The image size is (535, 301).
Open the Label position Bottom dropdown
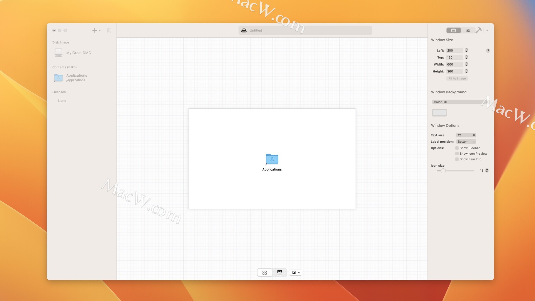[466, 142]
